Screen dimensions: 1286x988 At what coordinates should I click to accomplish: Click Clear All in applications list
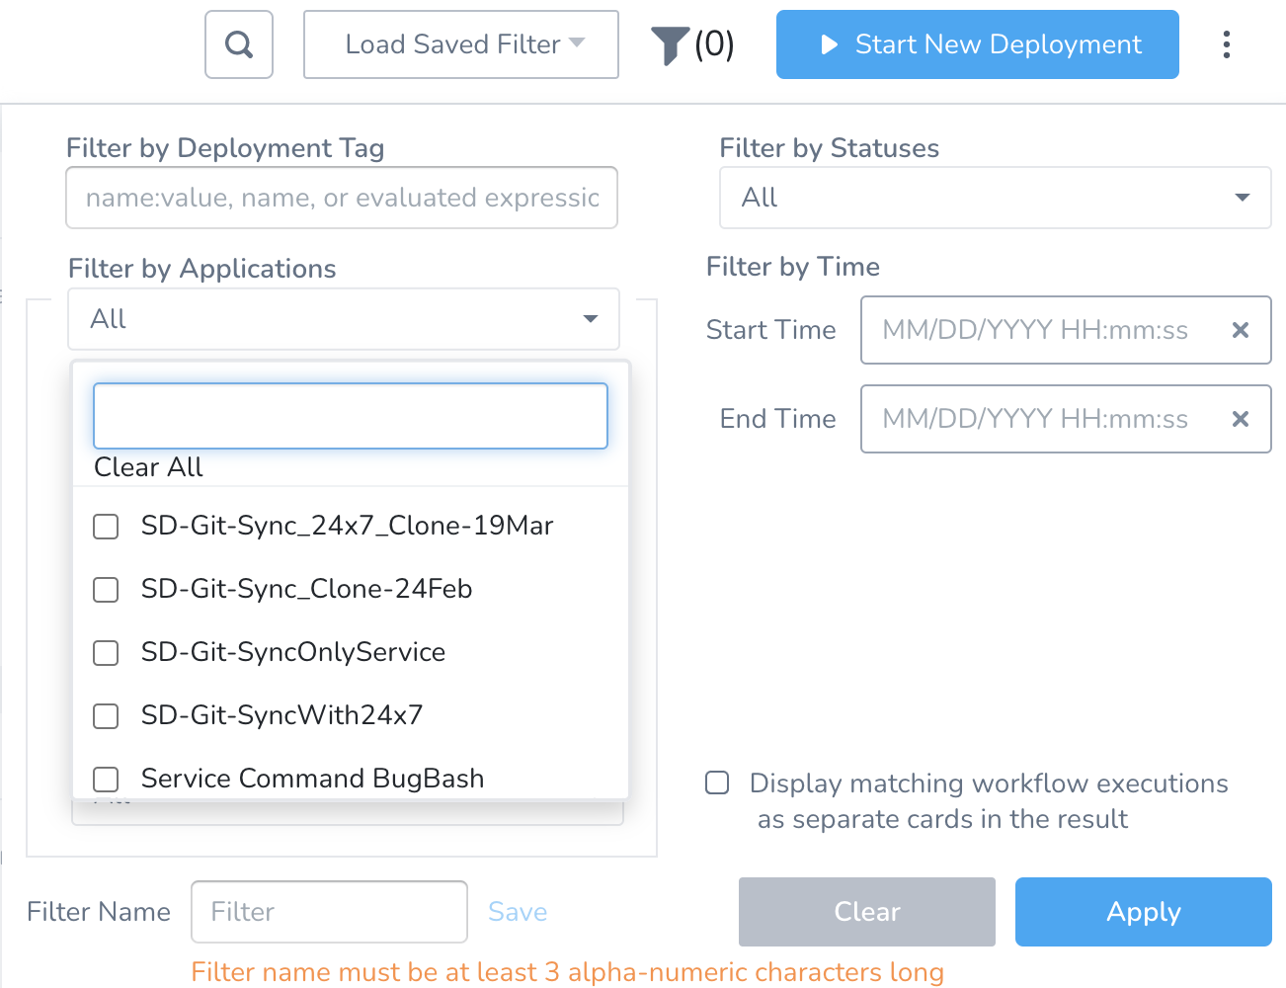148,467
